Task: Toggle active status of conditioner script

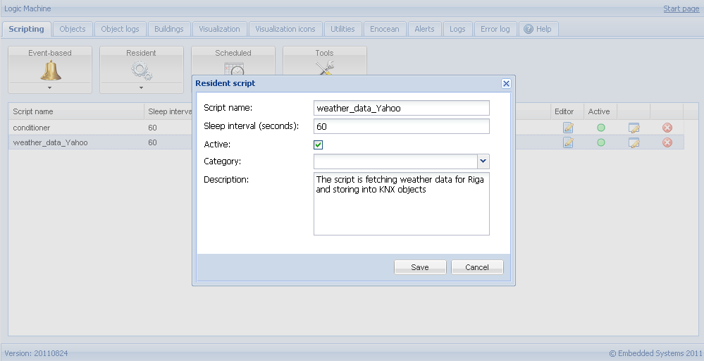Action: pyautogui.click(x=600, y=128)
